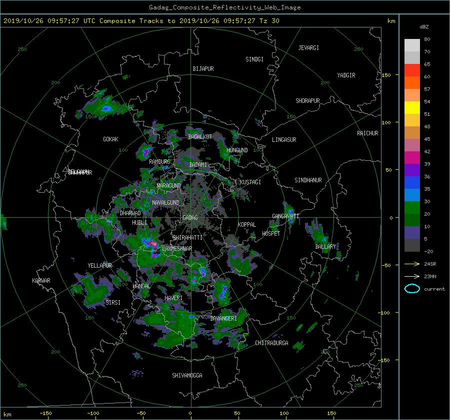Click the storm cell southeast of Haveri
Viewport: 450px width, 420px height.
pyautogui.click(x=223, y=293)
